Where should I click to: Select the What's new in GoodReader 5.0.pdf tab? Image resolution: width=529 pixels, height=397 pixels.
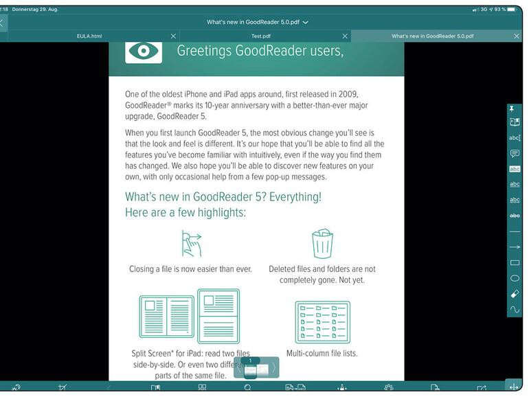pyautogui.click(x=433, y=36)
